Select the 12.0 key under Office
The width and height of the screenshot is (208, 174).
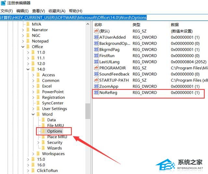41,63
